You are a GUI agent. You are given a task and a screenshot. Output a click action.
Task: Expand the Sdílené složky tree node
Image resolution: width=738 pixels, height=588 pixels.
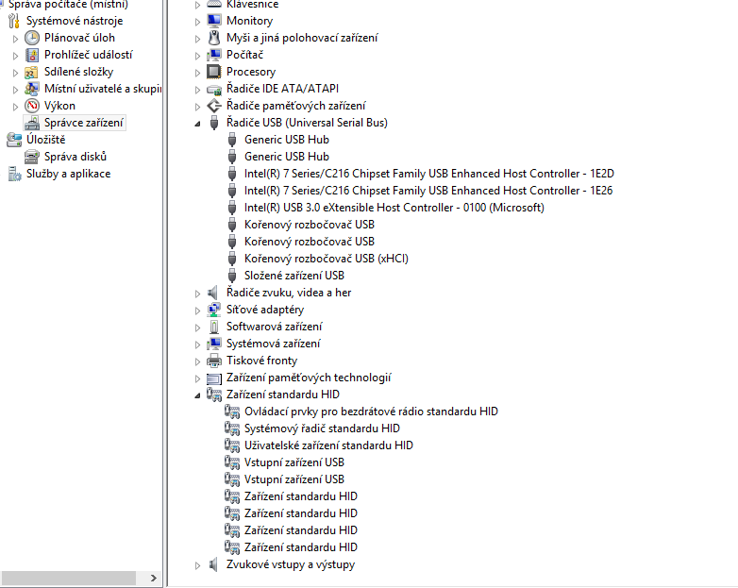[15, 72]
